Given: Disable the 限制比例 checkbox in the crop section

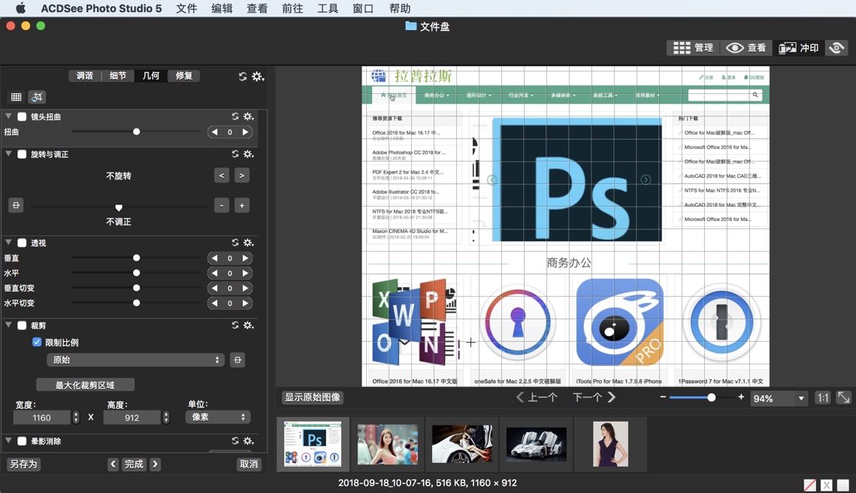Looking at the screenshot, I should (x=37, y=342).
